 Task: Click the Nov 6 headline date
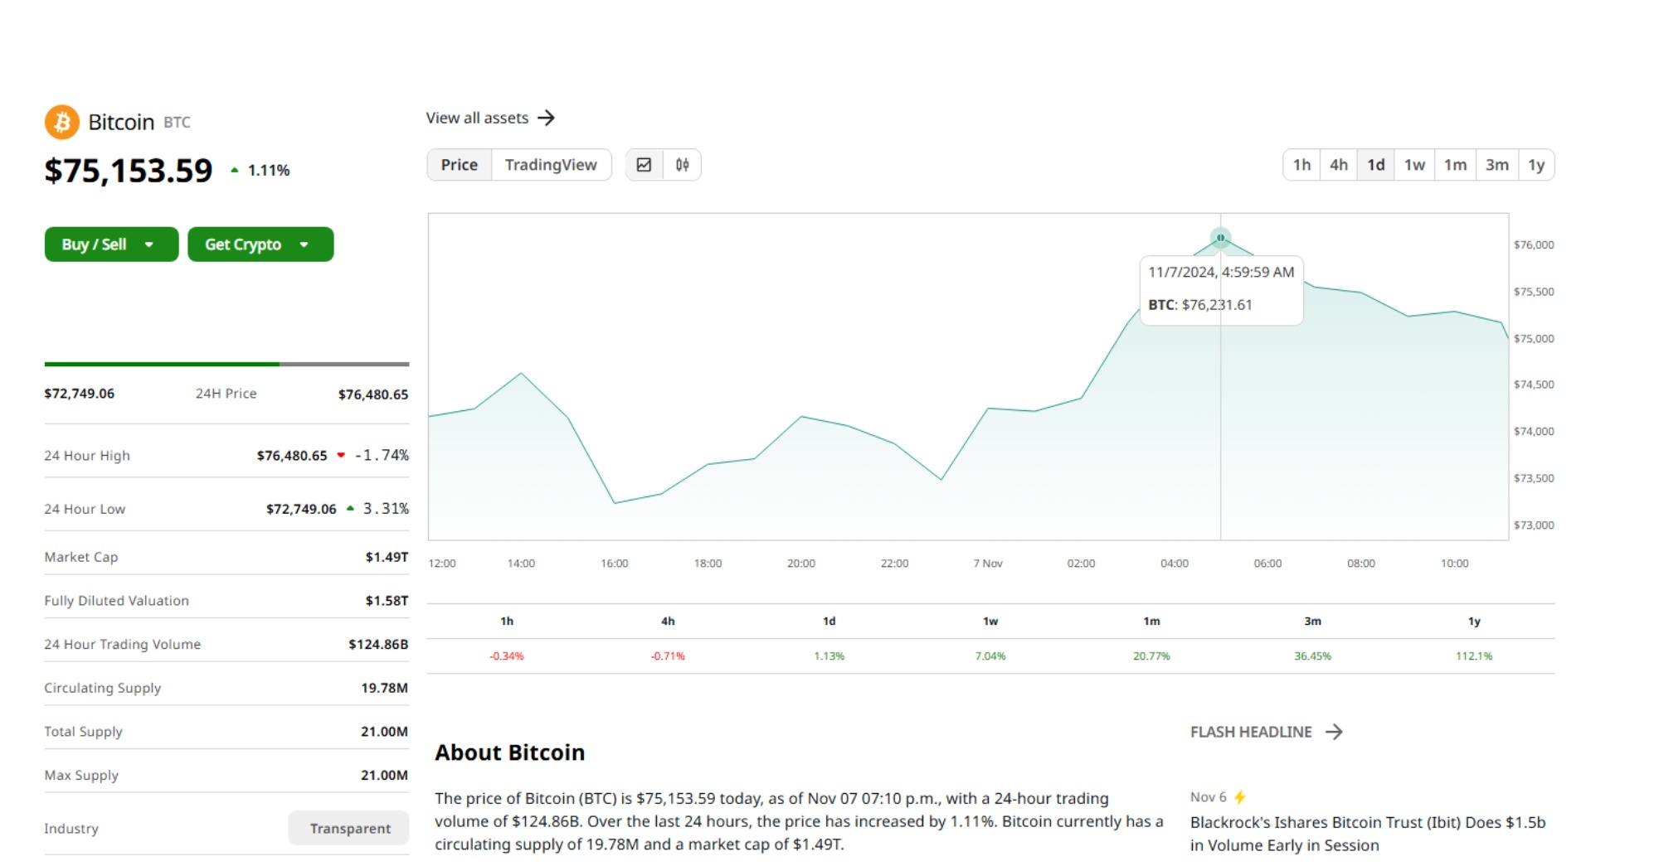pos(1208,797)
